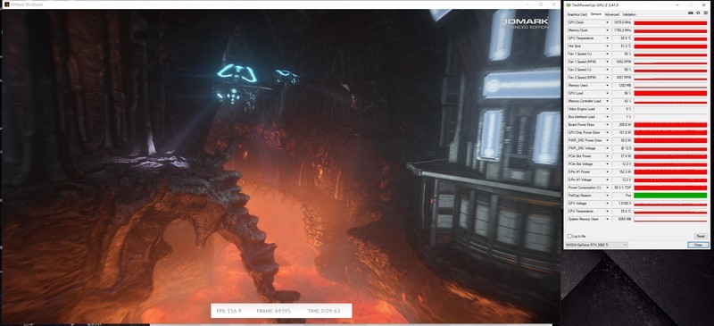Open the GPU Load sensor dropdown
This screenshot has height=326, width=714.
(607, 93)
